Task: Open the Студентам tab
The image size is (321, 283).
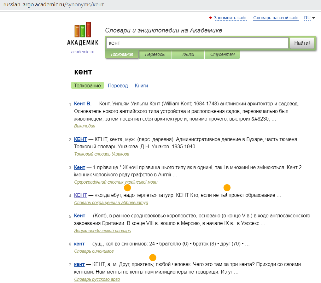Action: 222,54
